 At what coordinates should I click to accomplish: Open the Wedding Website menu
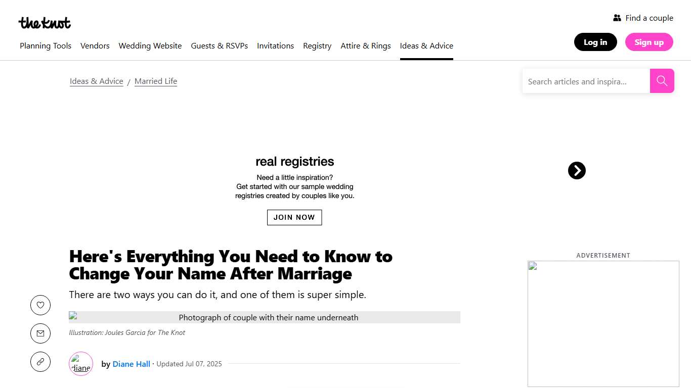click(x=150, y=46)
